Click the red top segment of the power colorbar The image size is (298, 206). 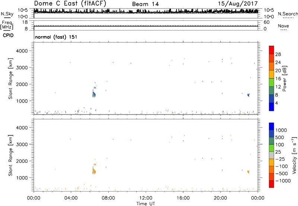coord(272,50)
